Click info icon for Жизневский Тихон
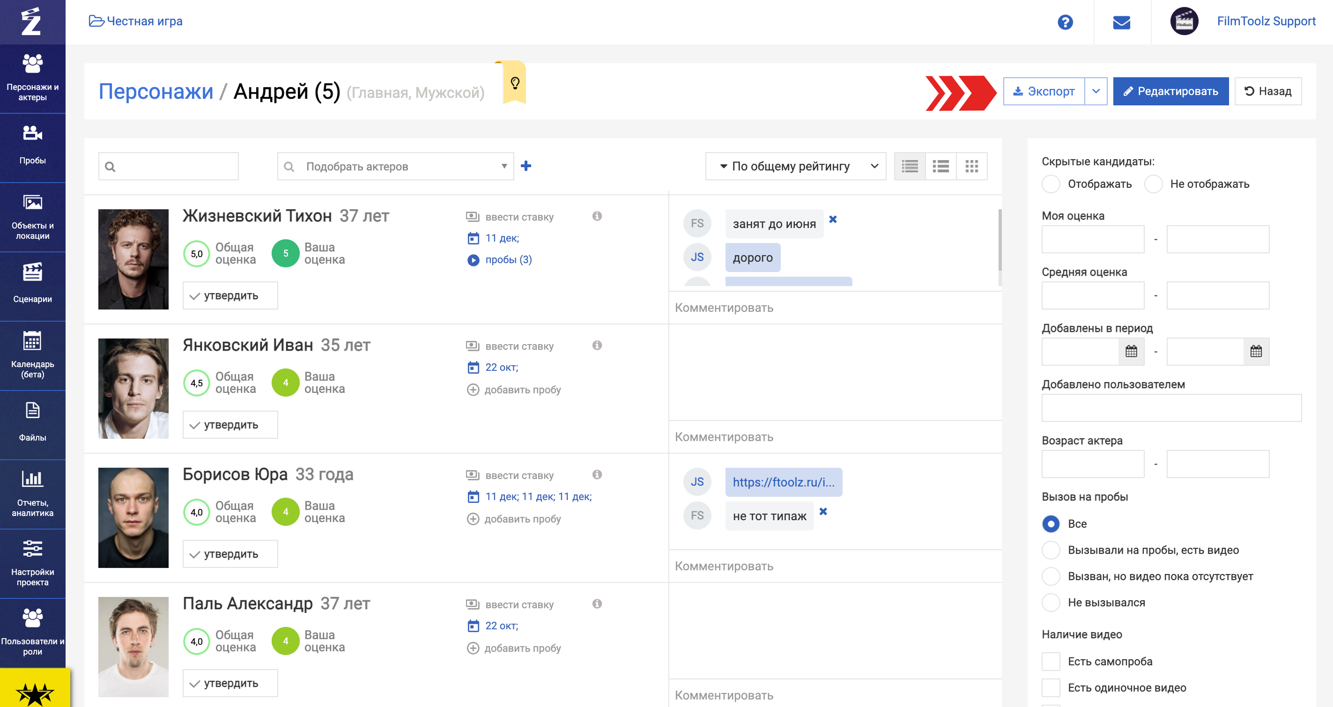 597,216
